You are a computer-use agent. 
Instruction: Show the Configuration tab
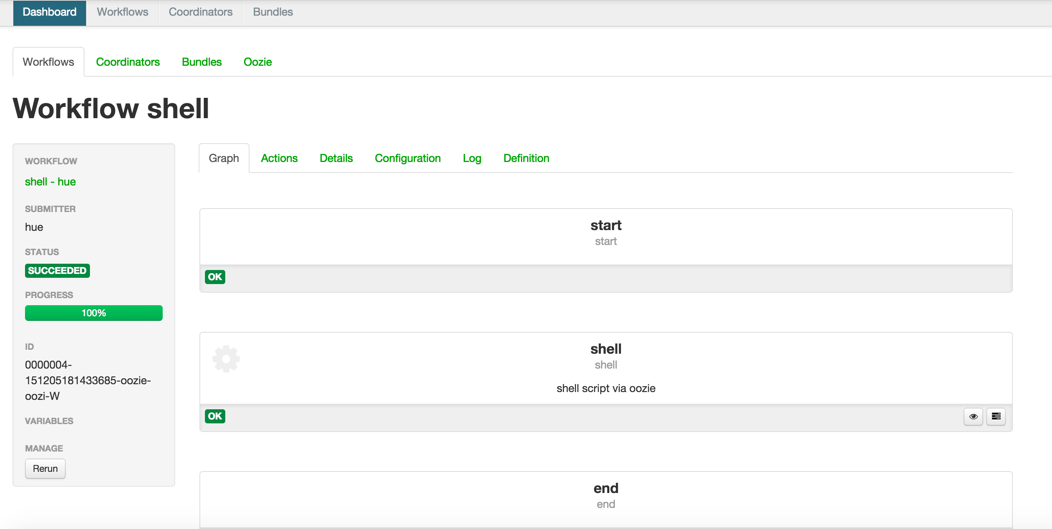click(x=407, y=158)
